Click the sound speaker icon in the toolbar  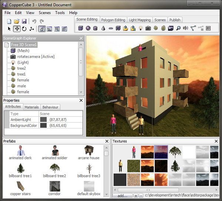(186, 28)
